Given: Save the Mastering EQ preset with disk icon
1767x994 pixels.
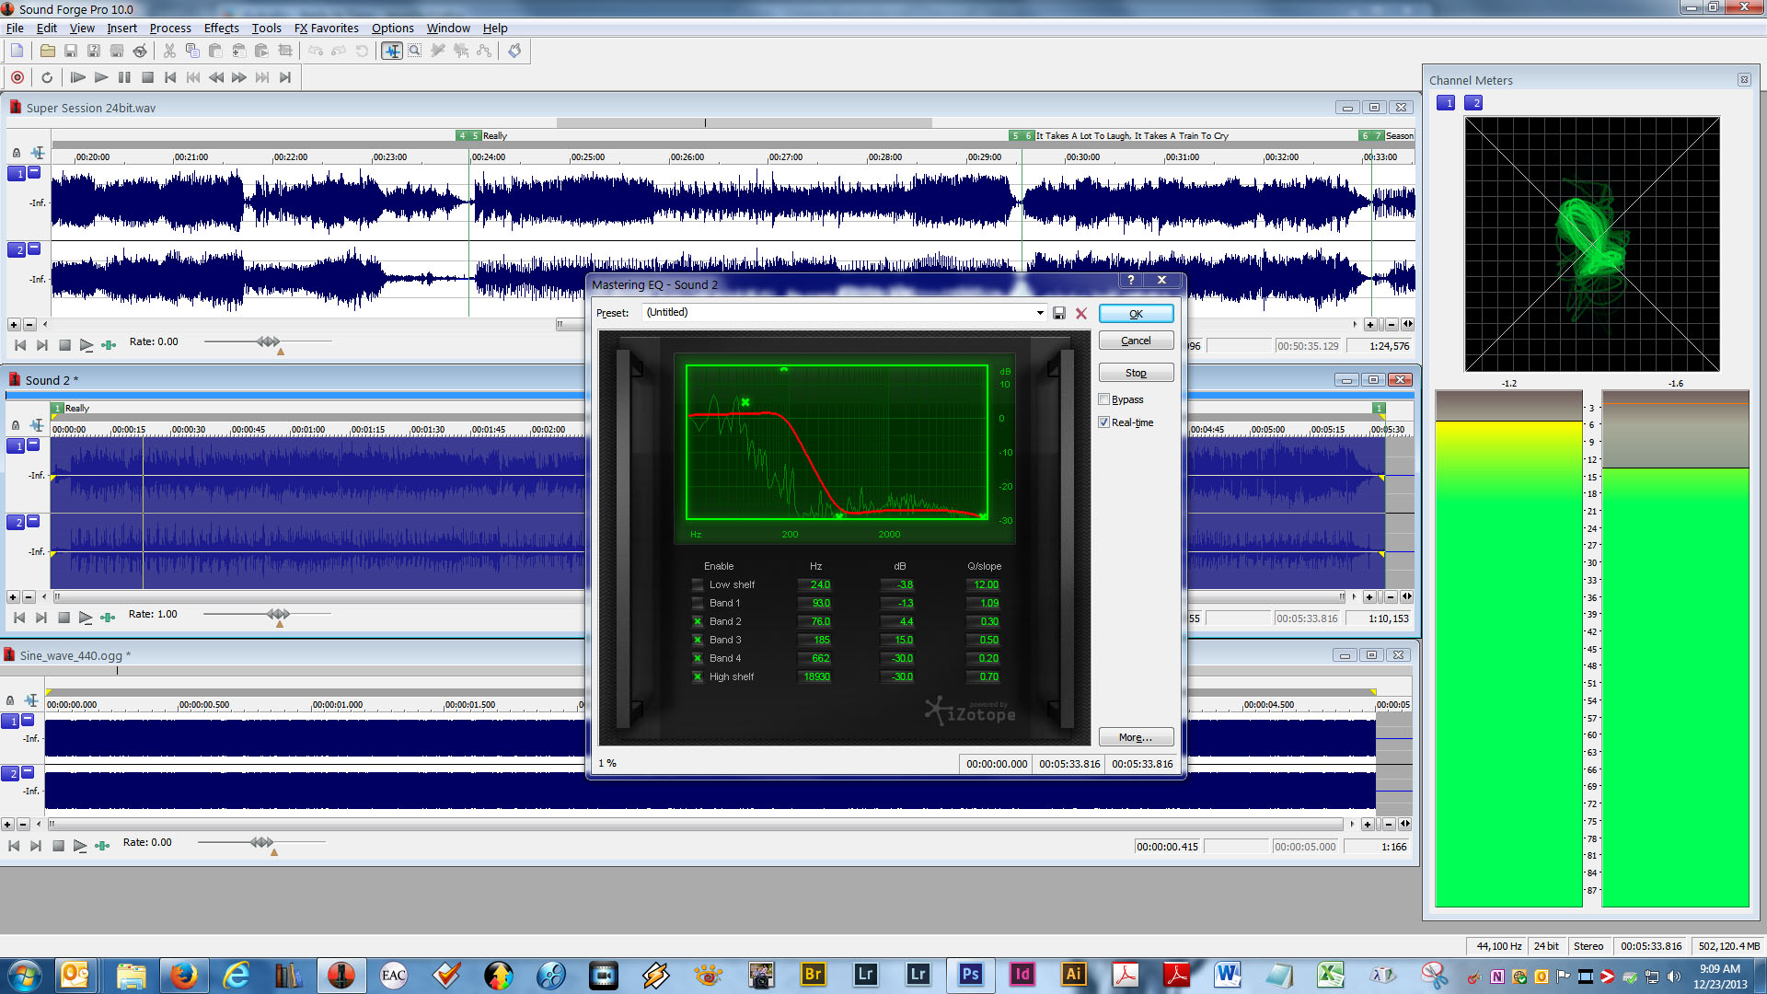Looking at the screenshot, I should (1059, 313).
